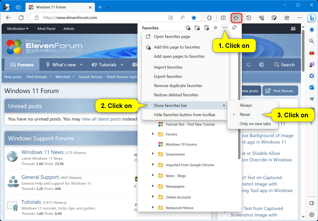Pin the Favorites panel
This screenshot has height=221, width=318.
click(x=234, y=28)
